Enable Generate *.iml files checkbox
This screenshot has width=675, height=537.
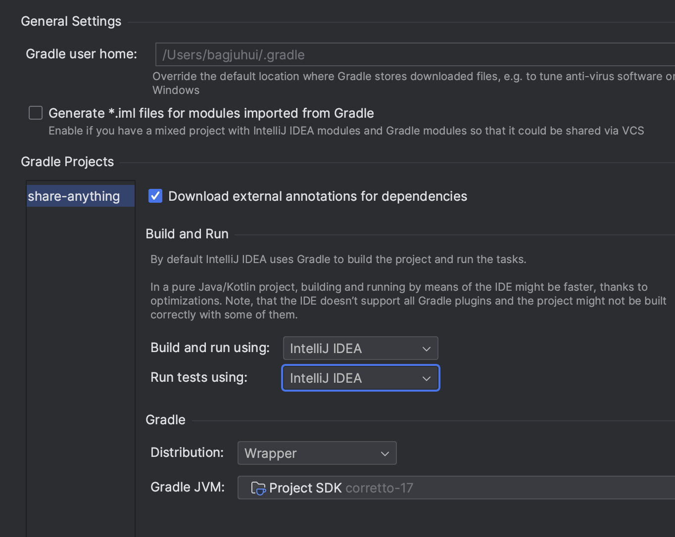tap(36, 113)
